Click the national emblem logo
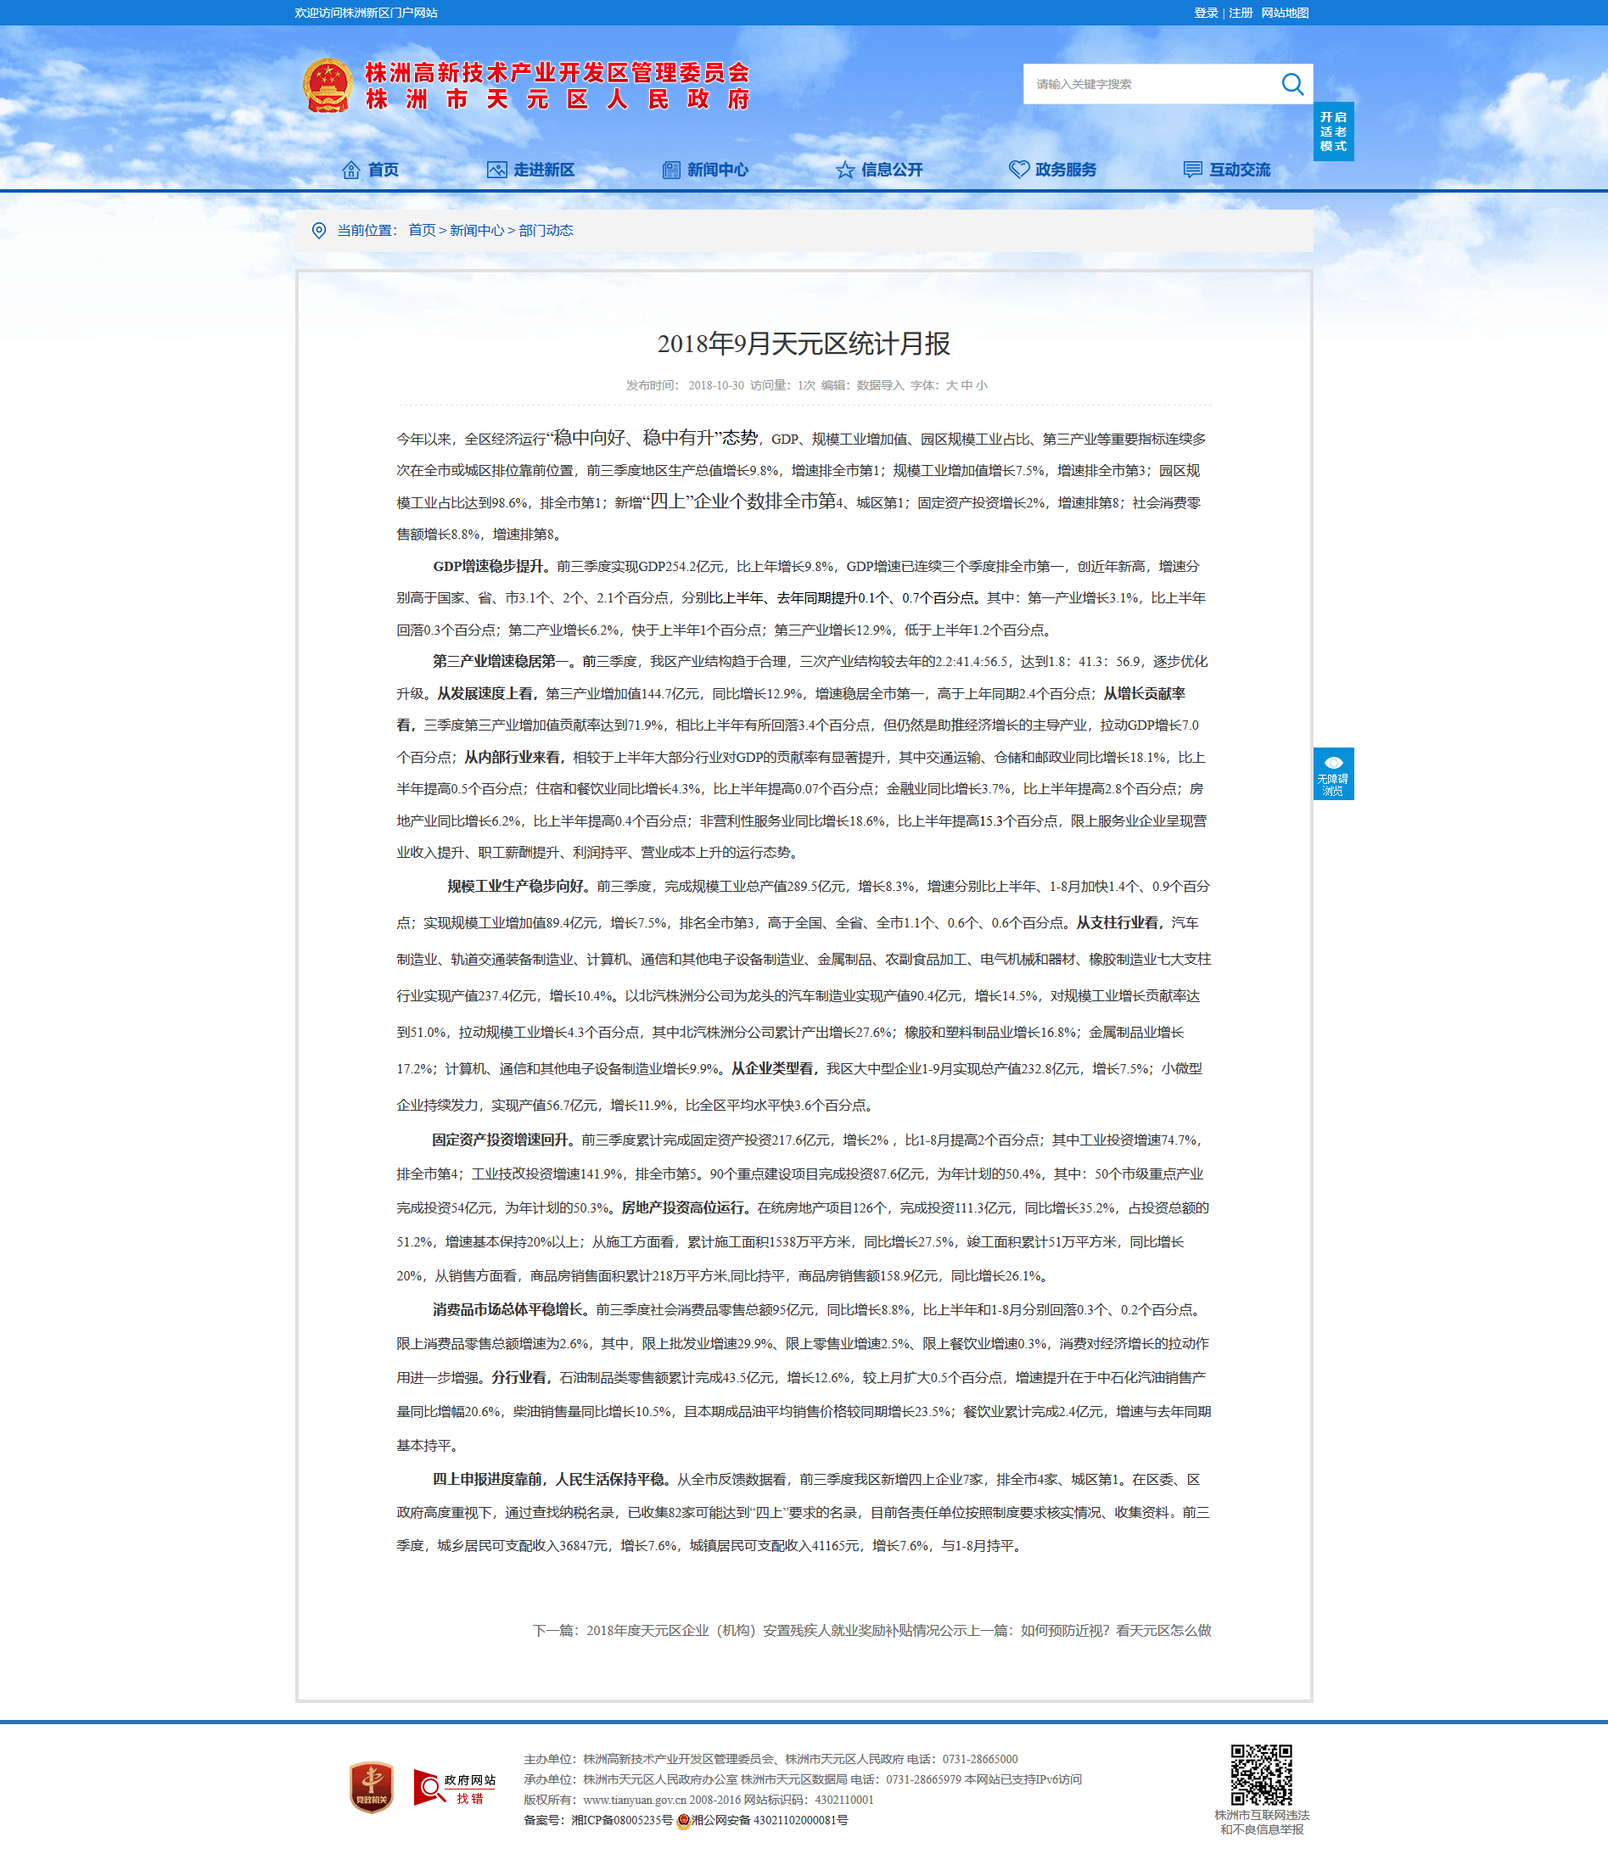Screen dimensions: 1608x1854 (328, 87)
